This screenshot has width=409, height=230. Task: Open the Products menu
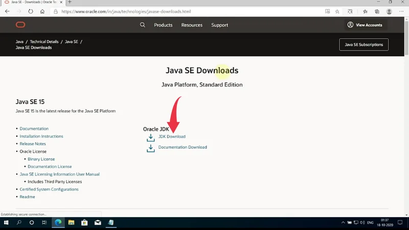pos(163,25)
